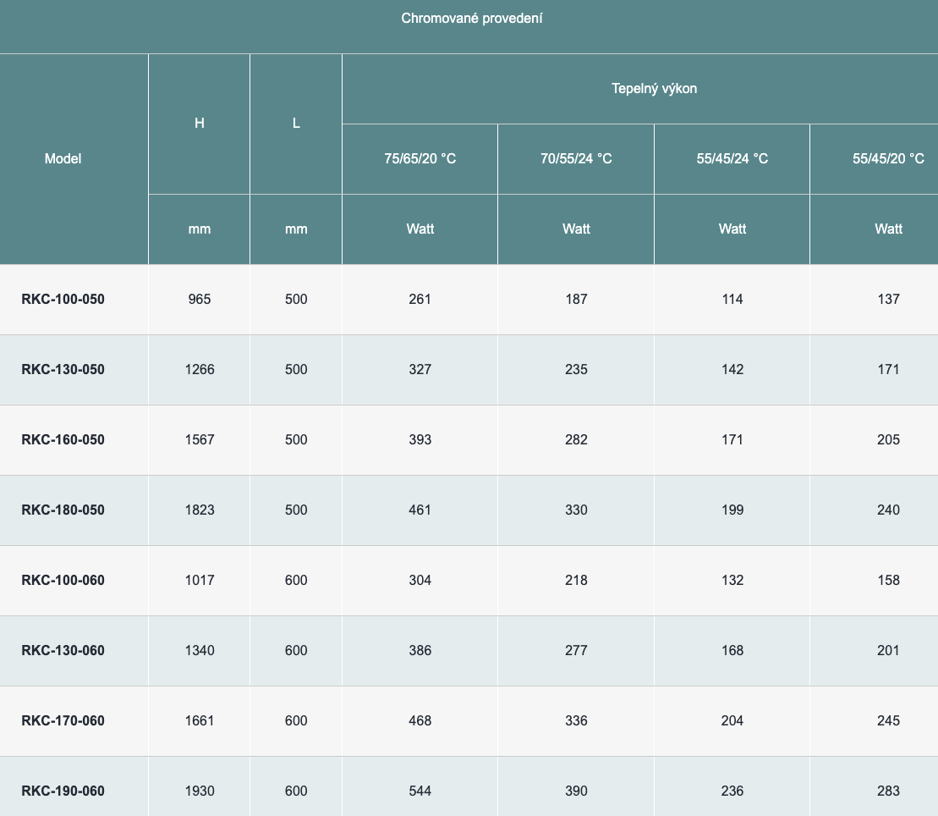Image resolution: width=938 pixels, height=816 pixels.
Task: Click the RKC-190-060 model cell
Action: click(x=63, y=791)
